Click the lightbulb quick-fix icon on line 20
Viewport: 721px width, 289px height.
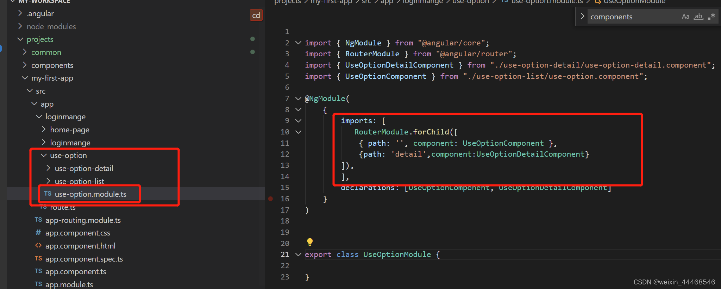(310, 242)
